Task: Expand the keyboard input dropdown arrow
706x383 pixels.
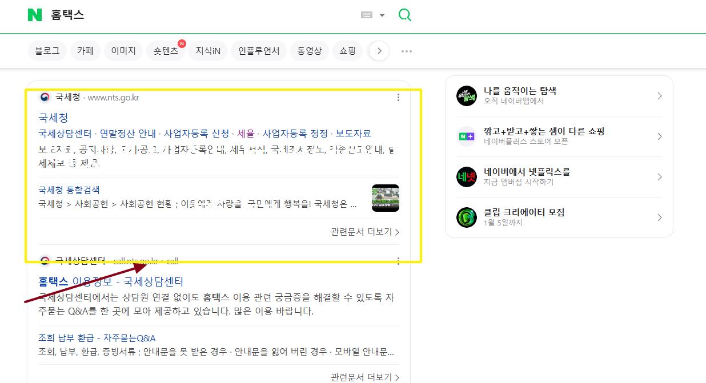Action: (x=382, y=15)
